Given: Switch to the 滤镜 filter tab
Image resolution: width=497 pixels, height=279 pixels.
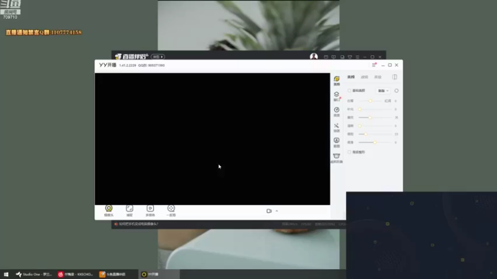Looking at the screenshot, I should tap(365, 77).
